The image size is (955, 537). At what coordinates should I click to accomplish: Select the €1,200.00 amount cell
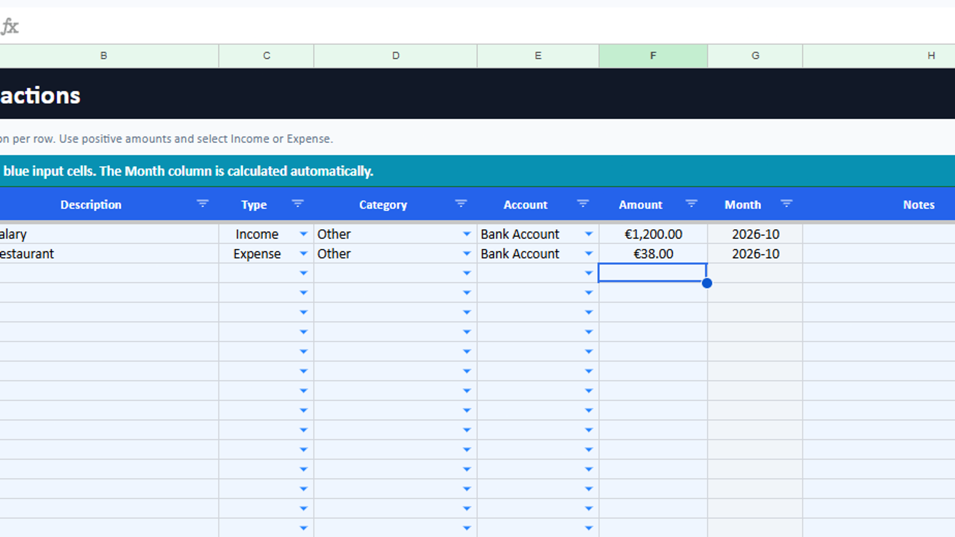tap(653, 234)
